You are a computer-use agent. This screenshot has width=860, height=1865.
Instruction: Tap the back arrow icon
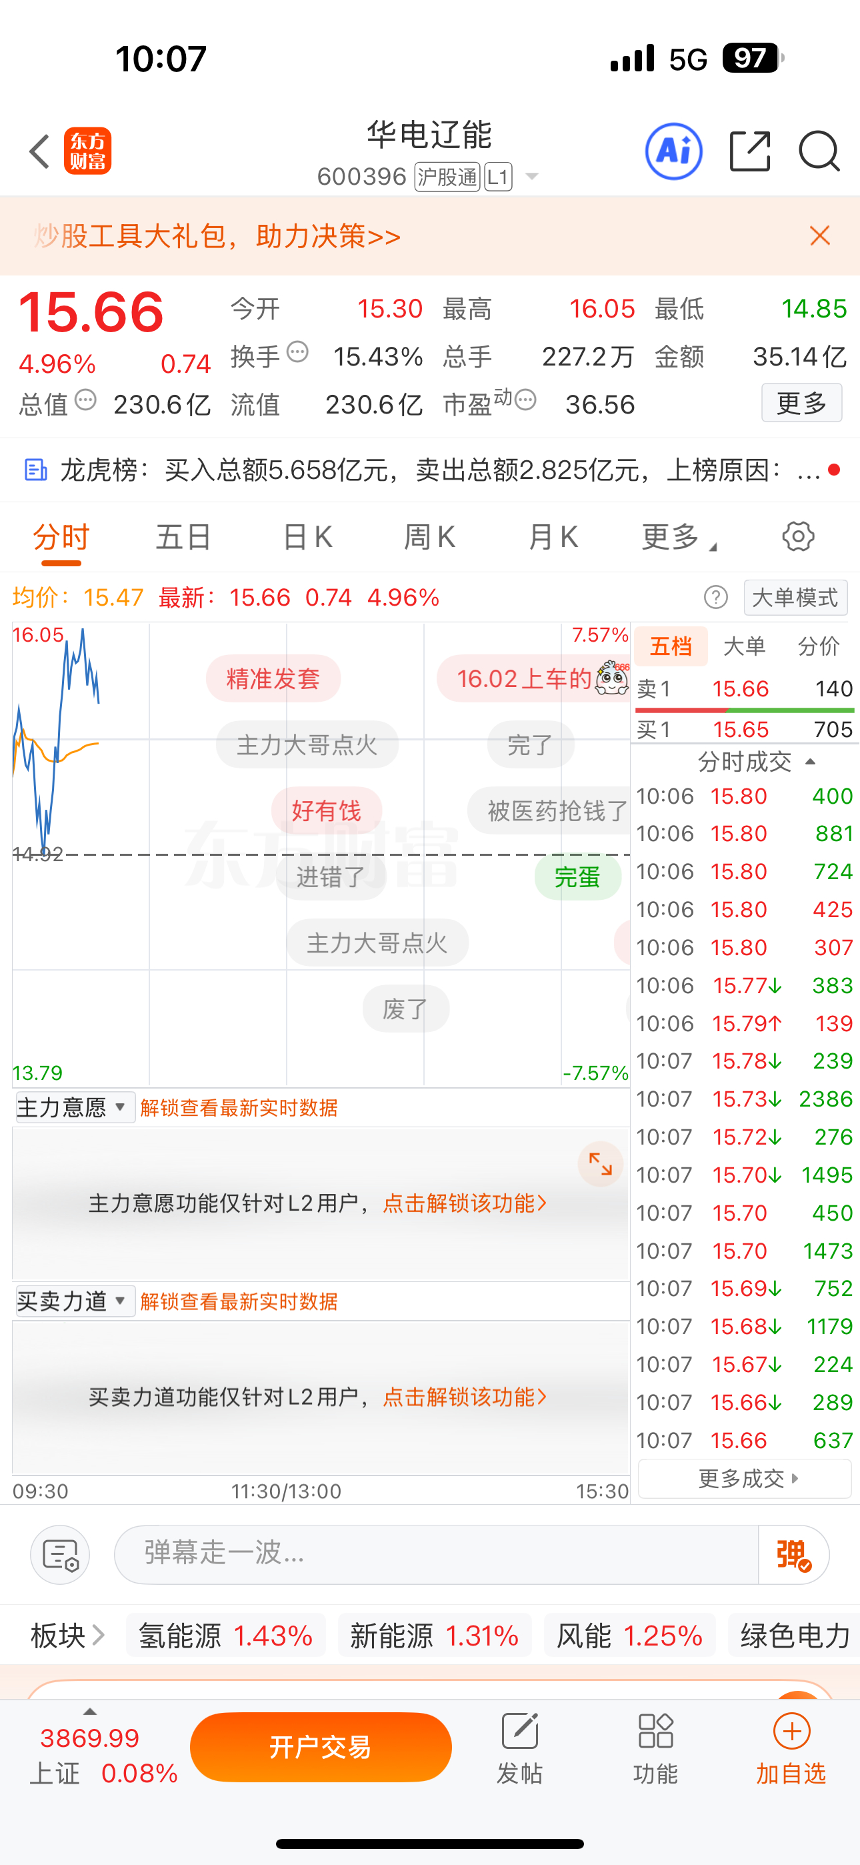pyautogui.click(x=40, y=151)
